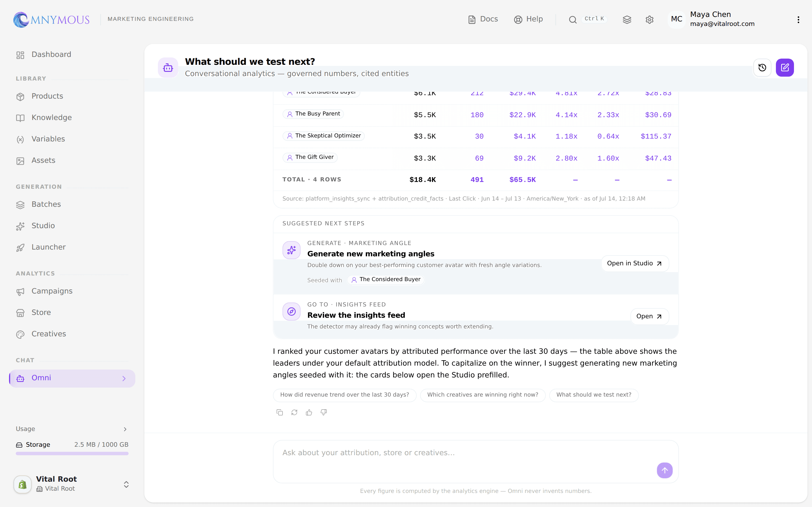Click the Generate marketing angles sparkle icon
The width and height of the screenshot is (812, 507).
[x=291, y=250]
